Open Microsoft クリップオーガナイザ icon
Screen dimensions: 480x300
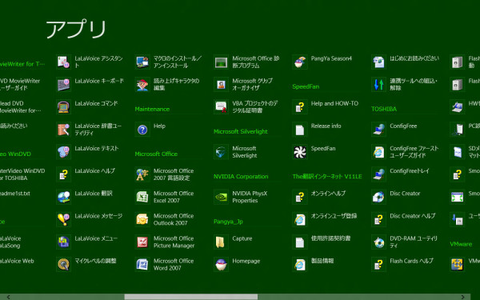tap(221, 85)
